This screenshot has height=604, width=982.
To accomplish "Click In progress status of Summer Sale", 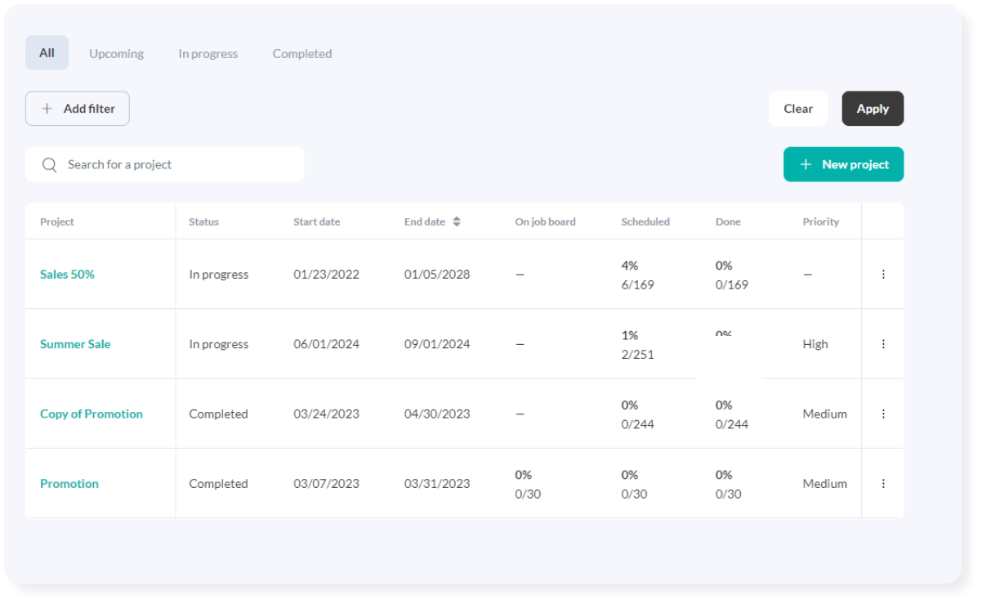I will coord(219,344).
